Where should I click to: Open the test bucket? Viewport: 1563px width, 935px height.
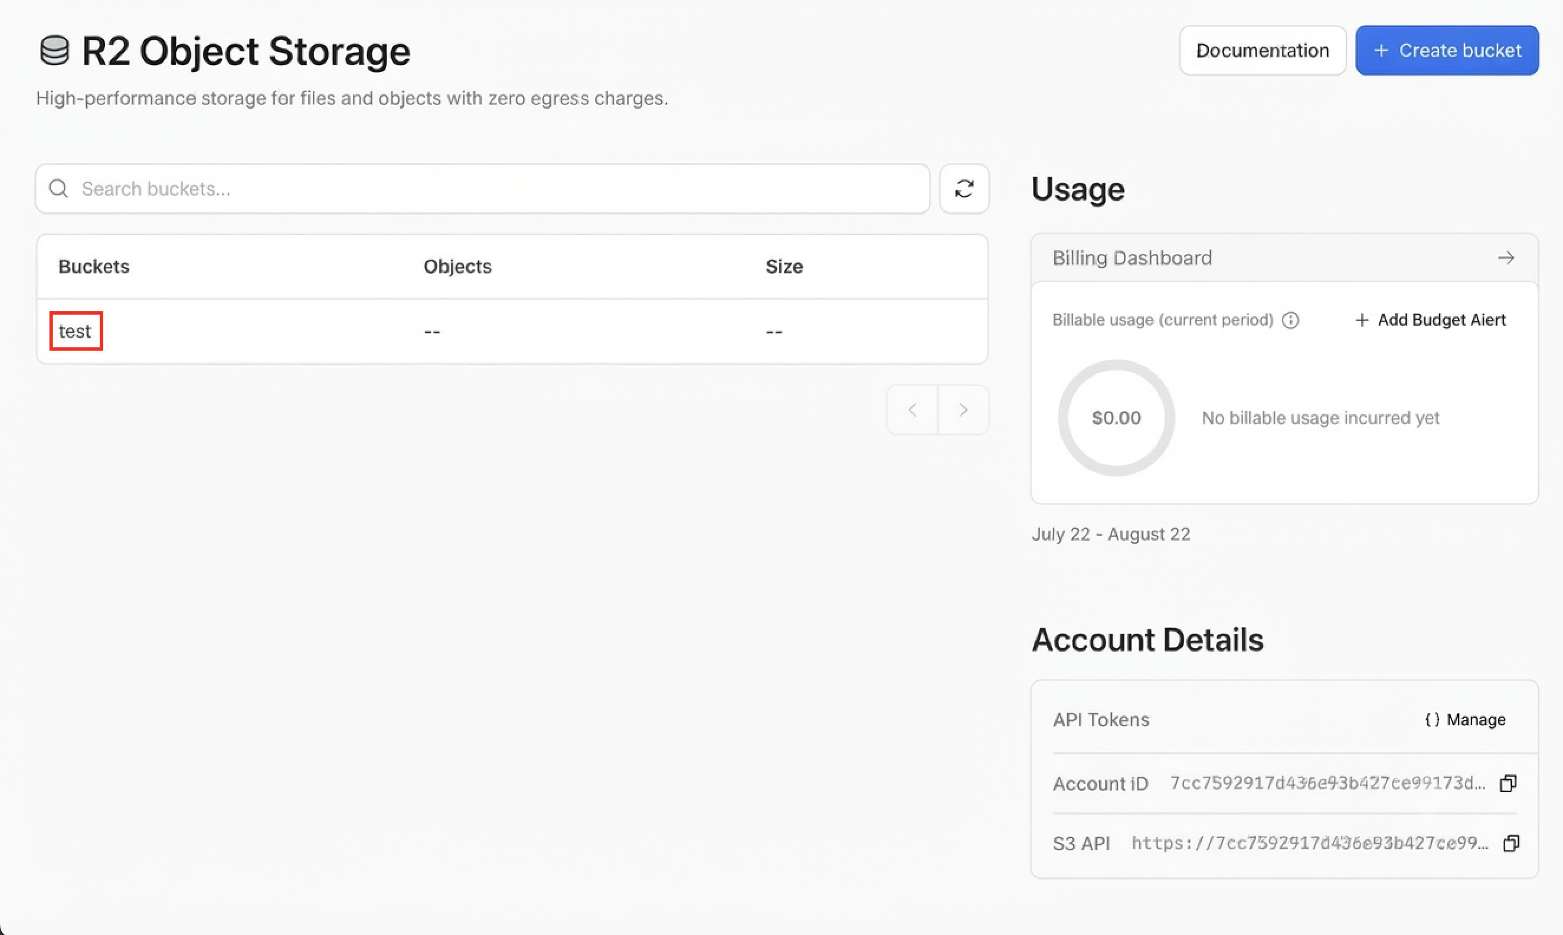pyautogui.click(x=75, y=331)
